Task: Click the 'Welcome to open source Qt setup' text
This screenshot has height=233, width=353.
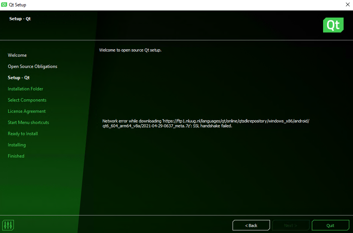Action: click(x=130, y=50)
